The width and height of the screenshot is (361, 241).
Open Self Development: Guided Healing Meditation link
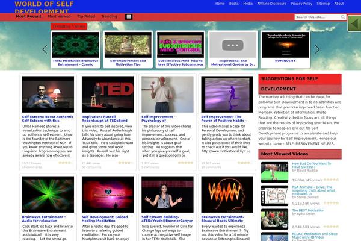(105, 219)
